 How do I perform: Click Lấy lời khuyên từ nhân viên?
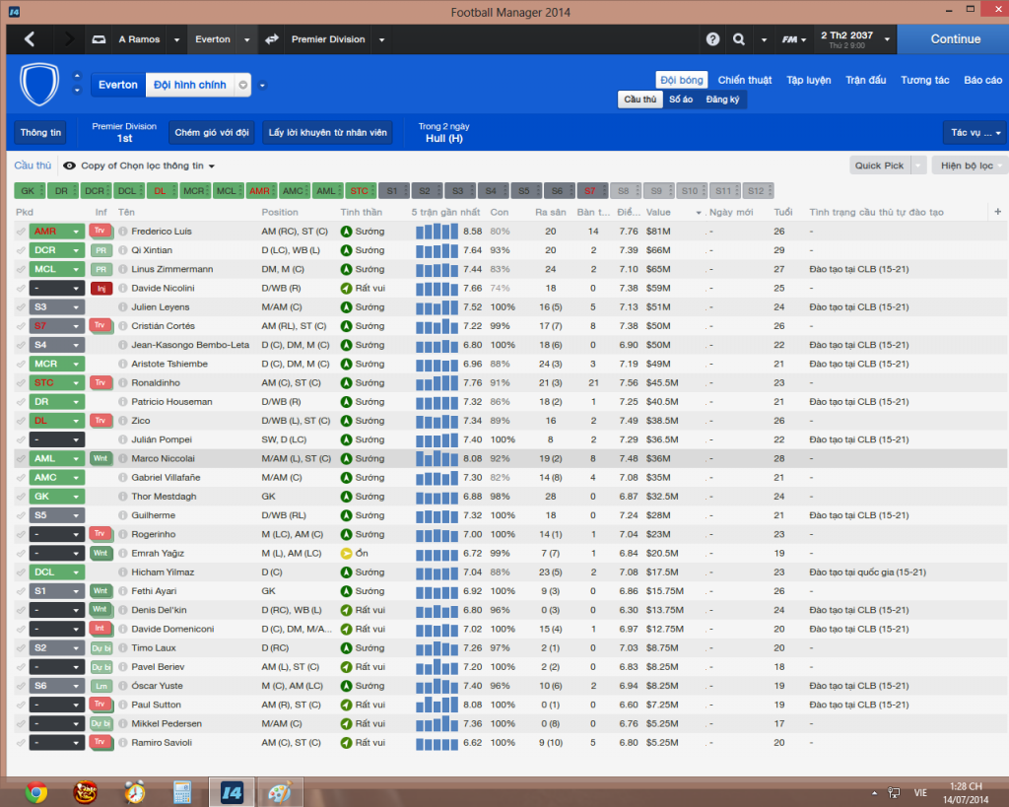click(x=327, y=133)
